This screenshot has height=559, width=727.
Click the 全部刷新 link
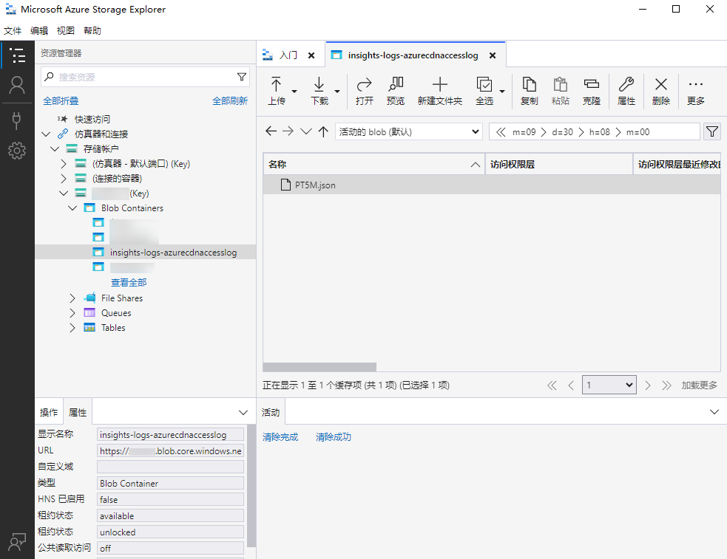(230, 101)
